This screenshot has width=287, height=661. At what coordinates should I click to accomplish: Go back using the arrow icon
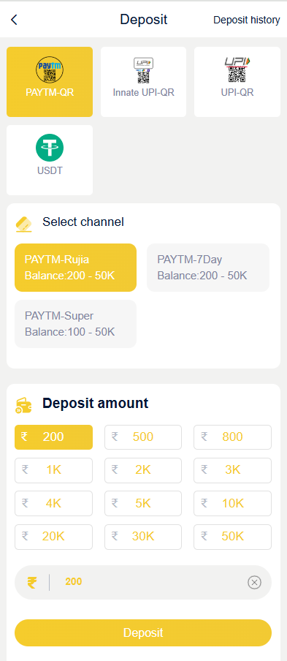coord(15,20)
